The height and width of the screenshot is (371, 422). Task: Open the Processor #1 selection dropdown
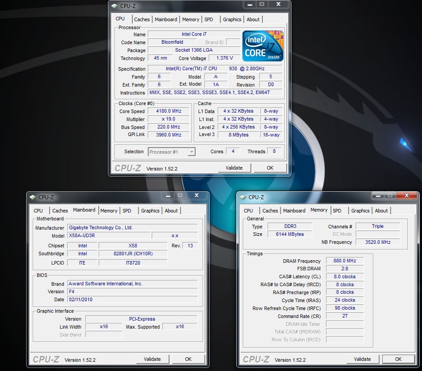172,152
